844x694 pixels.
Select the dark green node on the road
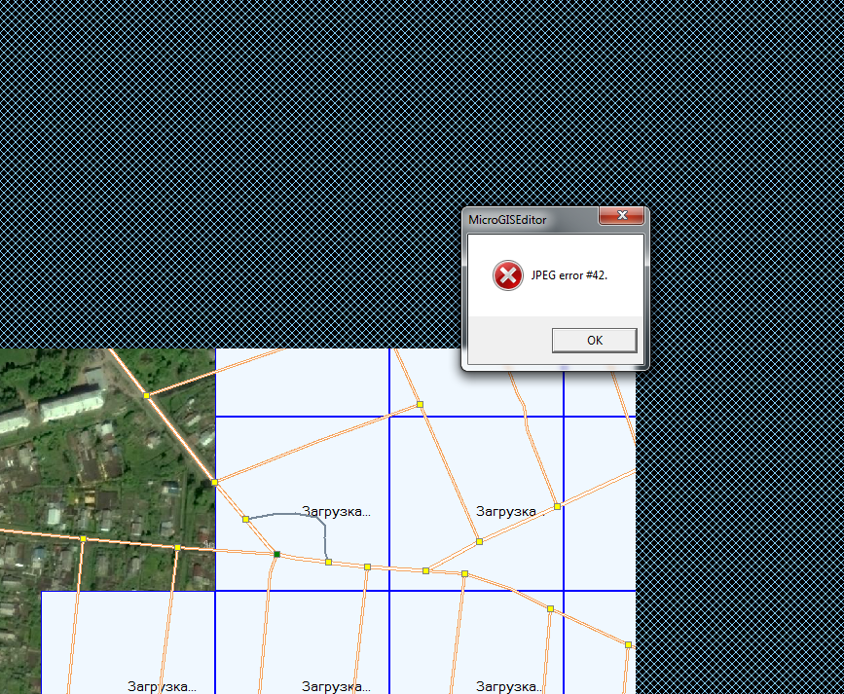pyautogui.click(x=276, y=554)
